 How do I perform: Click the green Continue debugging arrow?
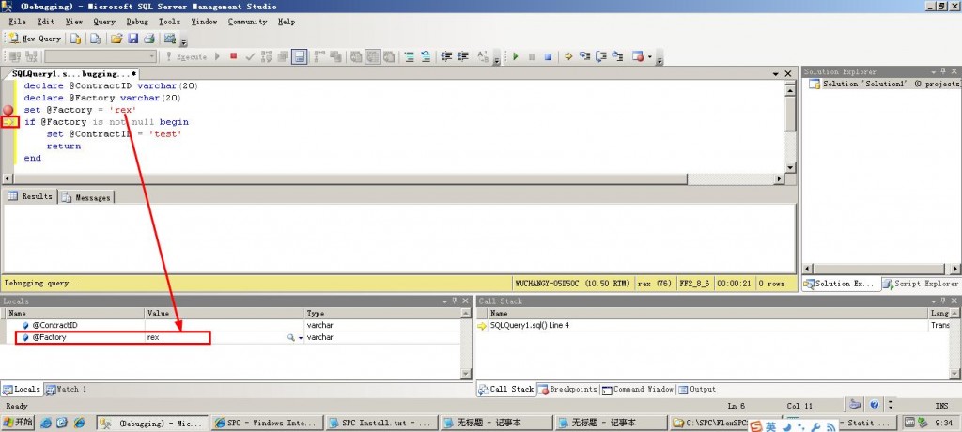516,56
